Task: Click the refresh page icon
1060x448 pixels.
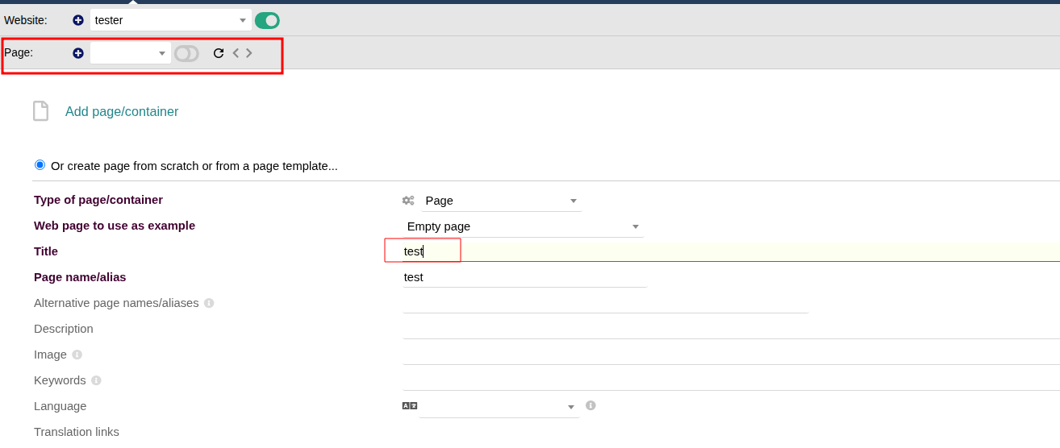Action: [219, 53]
